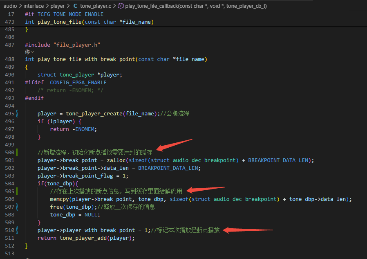This screenshot has width=367, height=259.
Task: Click 'if (!player) {' on line 496
Action: [59, 122]
